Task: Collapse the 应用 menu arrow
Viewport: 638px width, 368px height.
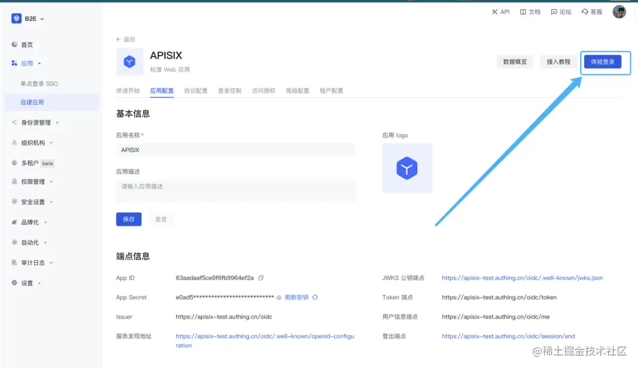Action: tap(40, 63)
